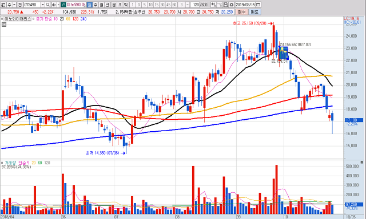Click the 최고 25,150 (09/20) high label

(x=249, y=23)
